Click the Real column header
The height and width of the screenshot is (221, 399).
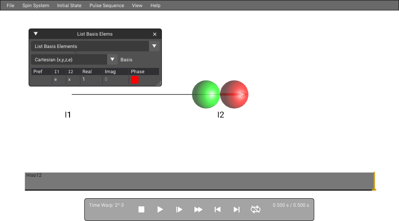click(91, 72)
